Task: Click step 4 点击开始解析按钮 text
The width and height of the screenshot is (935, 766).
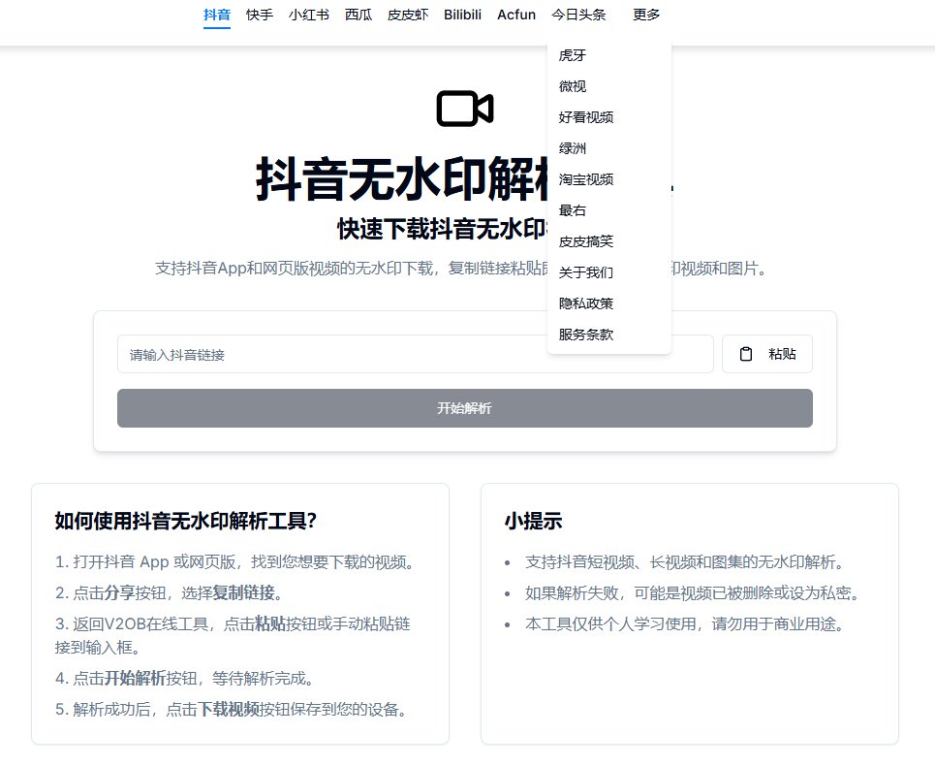Action: pyautogui.click(x=185, y=679)
